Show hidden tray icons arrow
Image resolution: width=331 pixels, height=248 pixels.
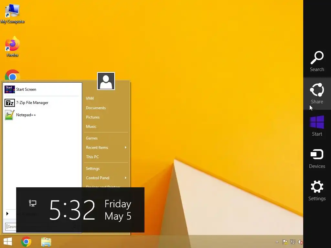point(277,242)
